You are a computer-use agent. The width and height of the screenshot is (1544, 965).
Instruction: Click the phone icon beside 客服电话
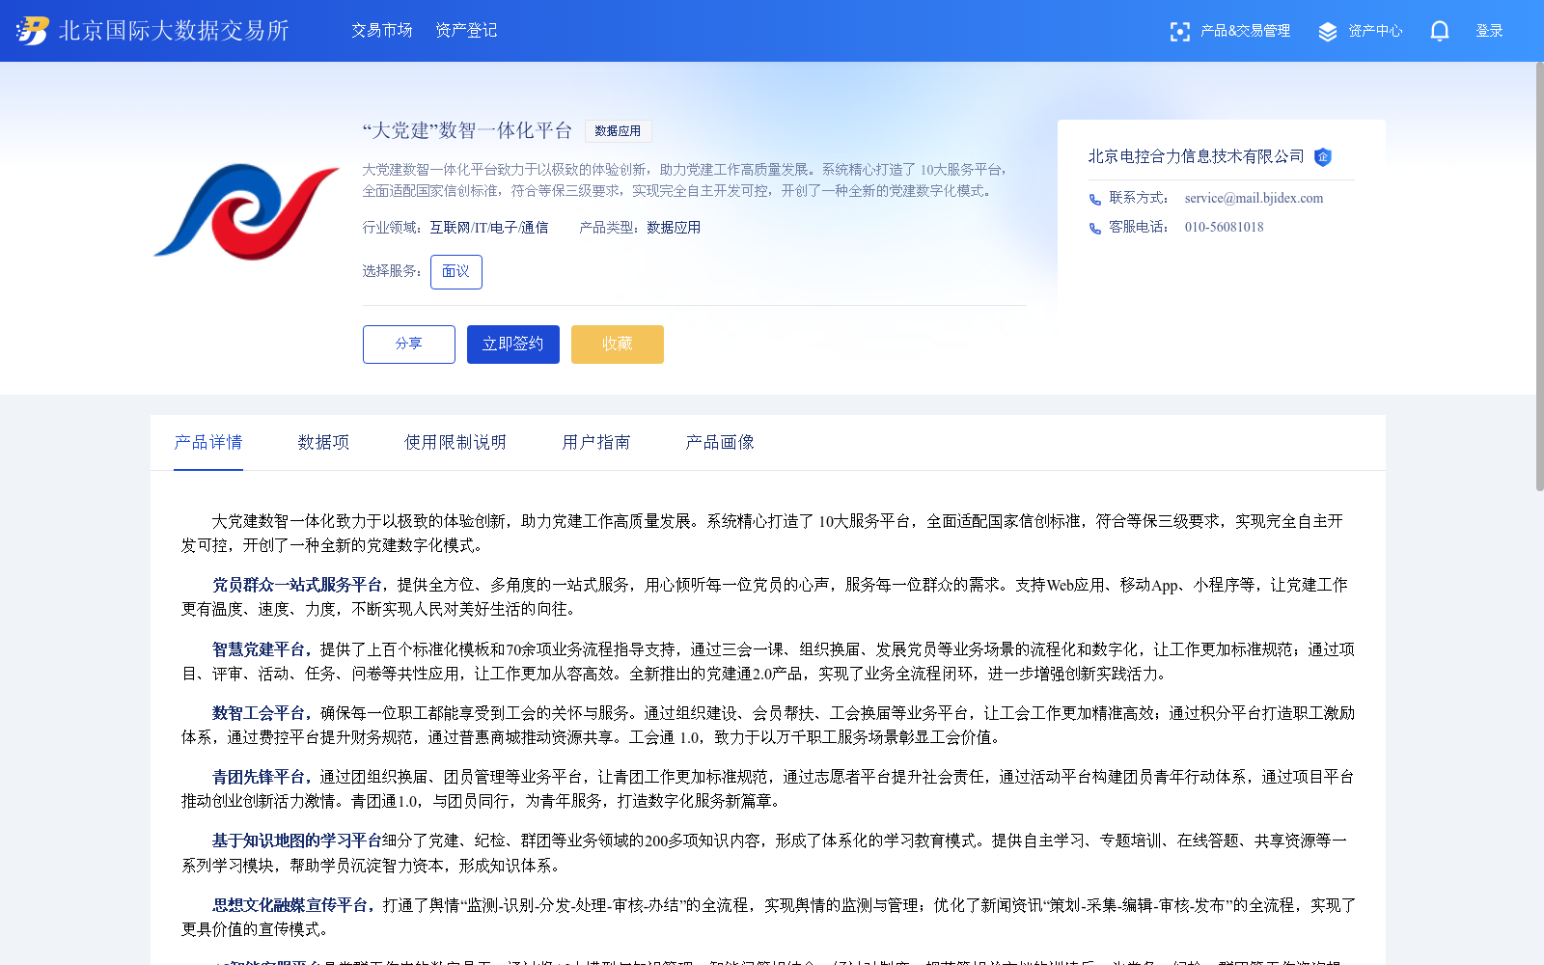[1095, 229]
